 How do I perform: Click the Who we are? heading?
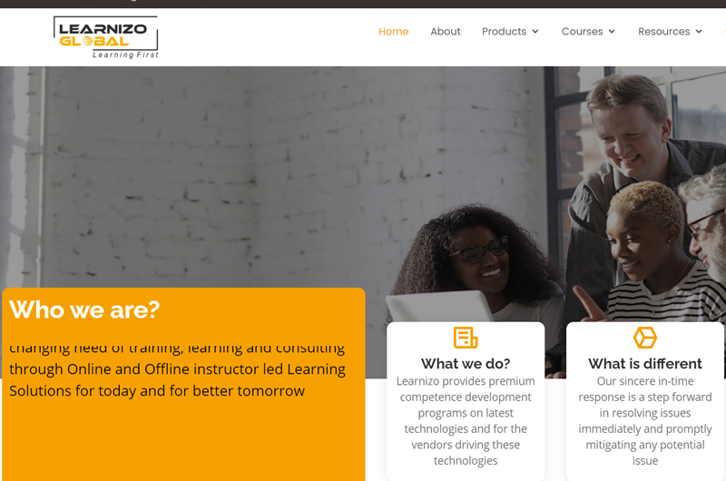pos(84,309)
